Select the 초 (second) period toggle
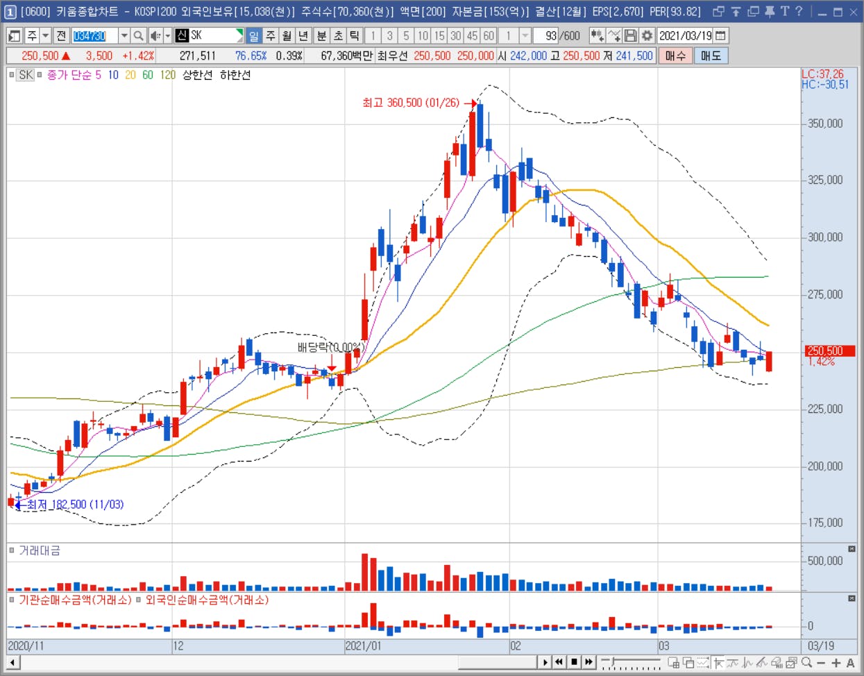Viewport: 864px width, 676px height. point(338,35)
